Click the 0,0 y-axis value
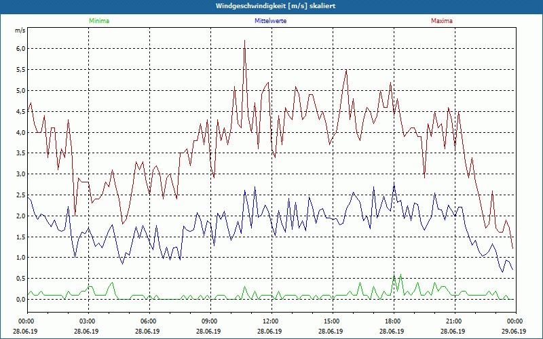Image resolution: width=543 pixels, height=339 pixels. pos(21,300)
